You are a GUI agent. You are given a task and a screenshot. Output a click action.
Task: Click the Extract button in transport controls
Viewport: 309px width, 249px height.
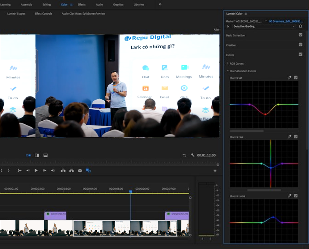tap(72, 170)
